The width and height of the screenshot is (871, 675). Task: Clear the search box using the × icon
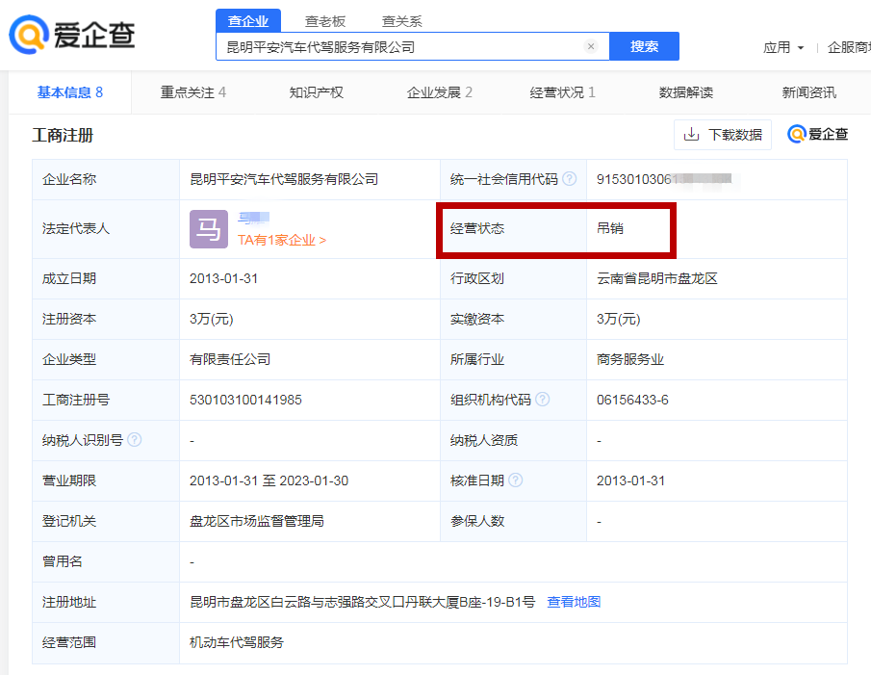tap(592, 45)
